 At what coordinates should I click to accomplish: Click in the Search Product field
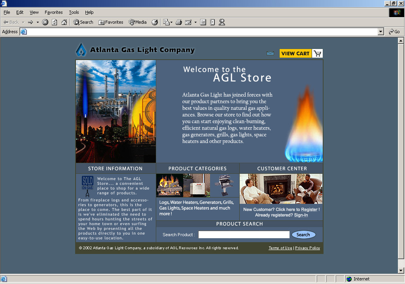click(x=244, y=235)
